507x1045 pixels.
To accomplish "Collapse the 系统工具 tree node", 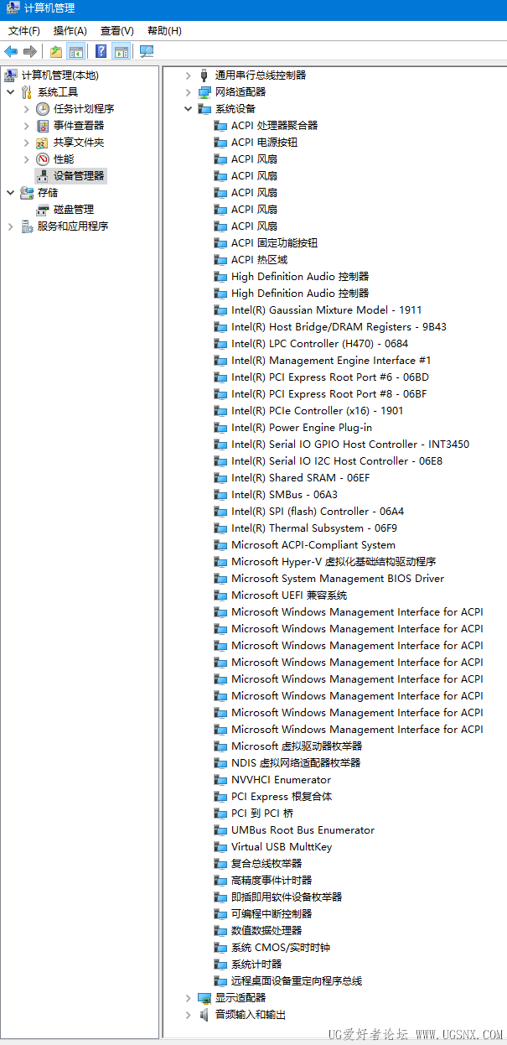I will 10,92.
